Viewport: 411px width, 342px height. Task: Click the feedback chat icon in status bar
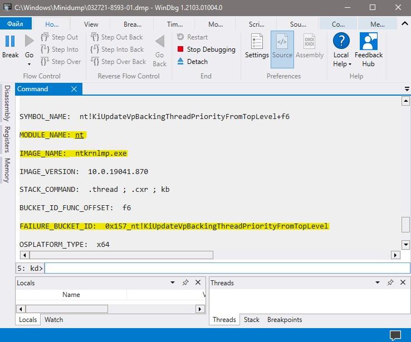pyautogui.click(x=395, y=335)
